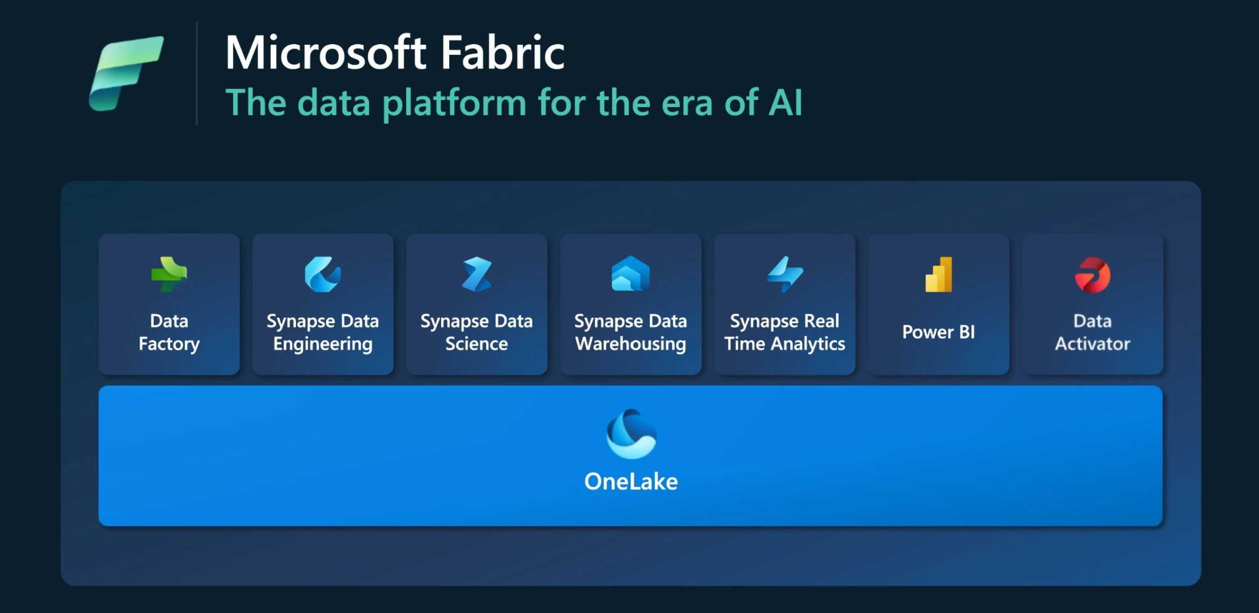Select the Data Factory green icon
This screenshot has width=1259, height=613.
[169, 274]
